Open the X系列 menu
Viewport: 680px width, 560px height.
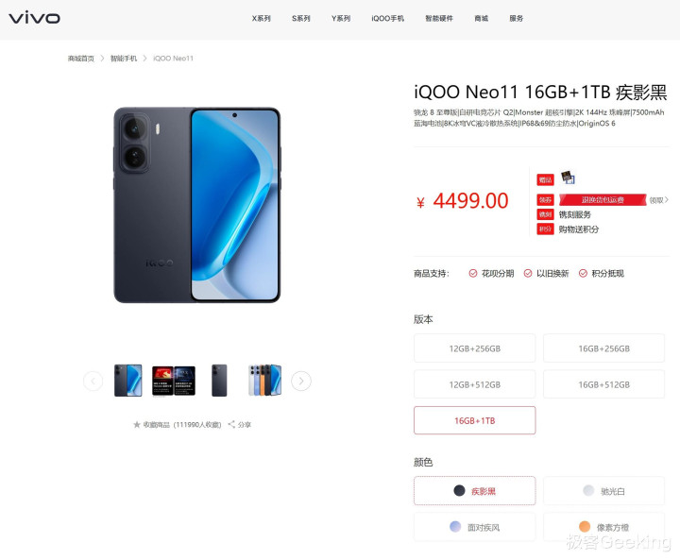pyautogui.click(x=261, y=18)
